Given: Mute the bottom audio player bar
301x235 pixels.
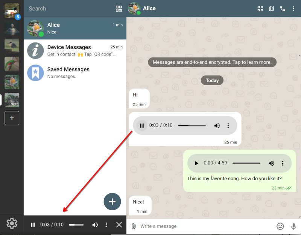Looking at the screenshot, I should coord(95,225).
